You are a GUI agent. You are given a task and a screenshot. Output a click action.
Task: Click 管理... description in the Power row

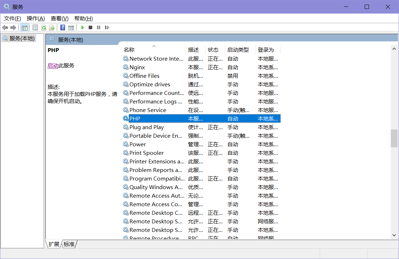[x=196, y=144]
